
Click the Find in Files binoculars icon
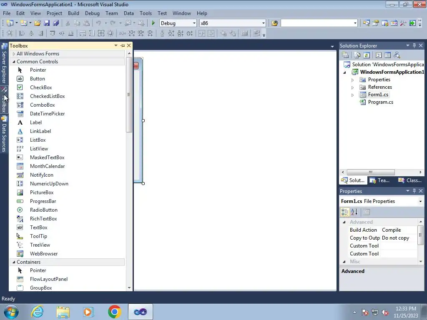(x=274, y=23)
